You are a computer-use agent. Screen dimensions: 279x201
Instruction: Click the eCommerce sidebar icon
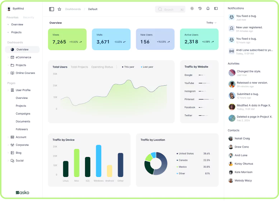13,57
